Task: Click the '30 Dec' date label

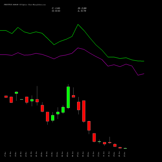Action: pyautogui.click(x=47, y=154)
